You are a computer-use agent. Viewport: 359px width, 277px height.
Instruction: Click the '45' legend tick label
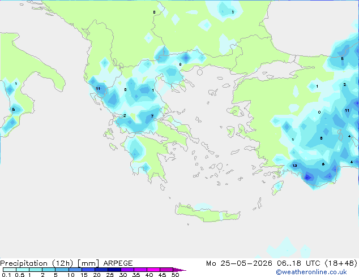point(162,275)
